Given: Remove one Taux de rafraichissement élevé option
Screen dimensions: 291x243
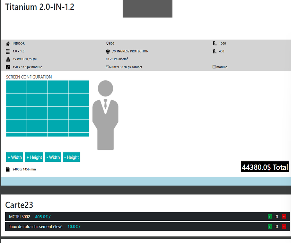Looking at the screenshot, I should (x=284, y=227).
